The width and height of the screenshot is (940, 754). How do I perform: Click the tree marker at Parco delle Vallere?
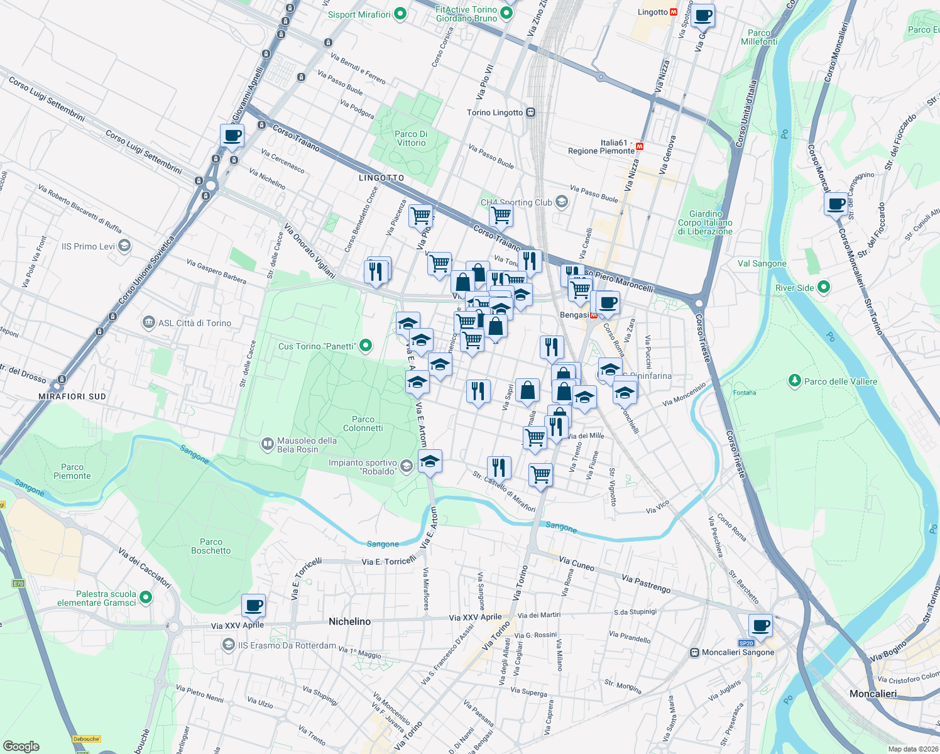(794, 381)
